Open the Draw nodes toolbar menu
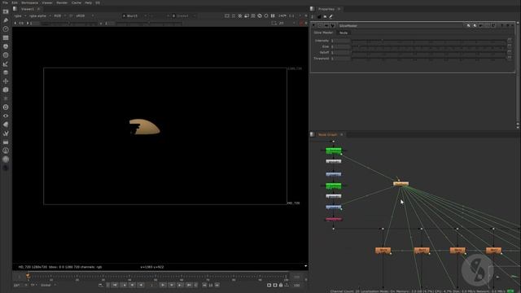This screenshot has width=521, height=293. coord(6,20)
